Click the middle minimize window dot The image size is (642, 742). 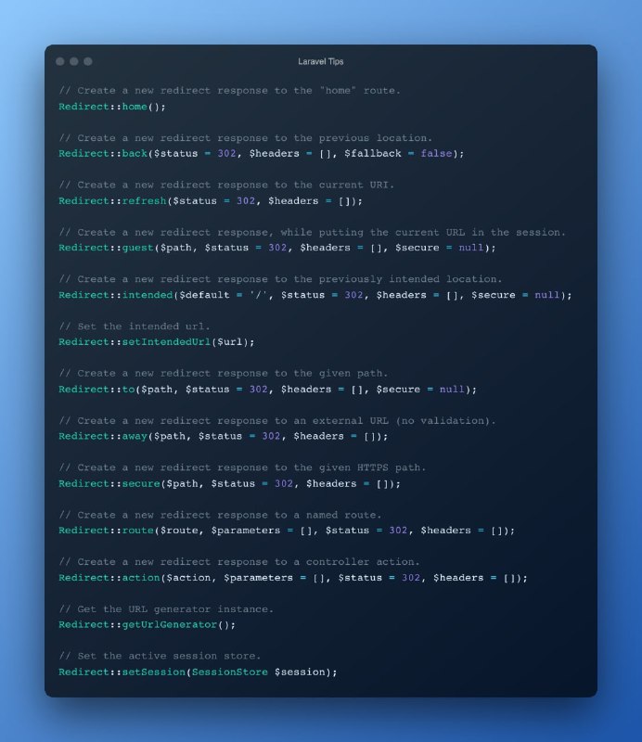point(74,61)
